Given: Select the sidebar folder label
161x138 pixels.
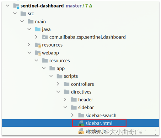Looking at the screenshot, I should pos(86,108).
